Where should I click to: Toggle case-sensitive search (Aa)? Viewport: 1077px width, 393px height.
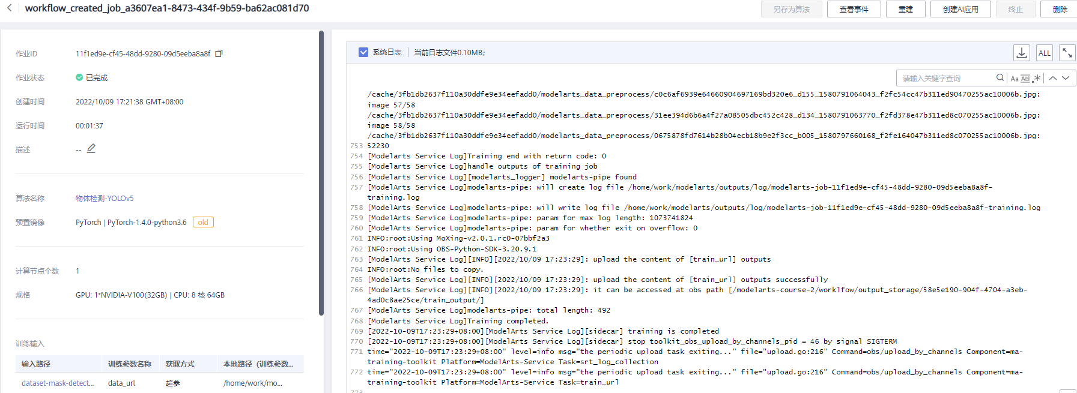[x=1015, y=79]
